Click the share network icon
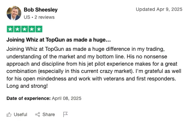 pyautogui.click(x=38, y=114)
